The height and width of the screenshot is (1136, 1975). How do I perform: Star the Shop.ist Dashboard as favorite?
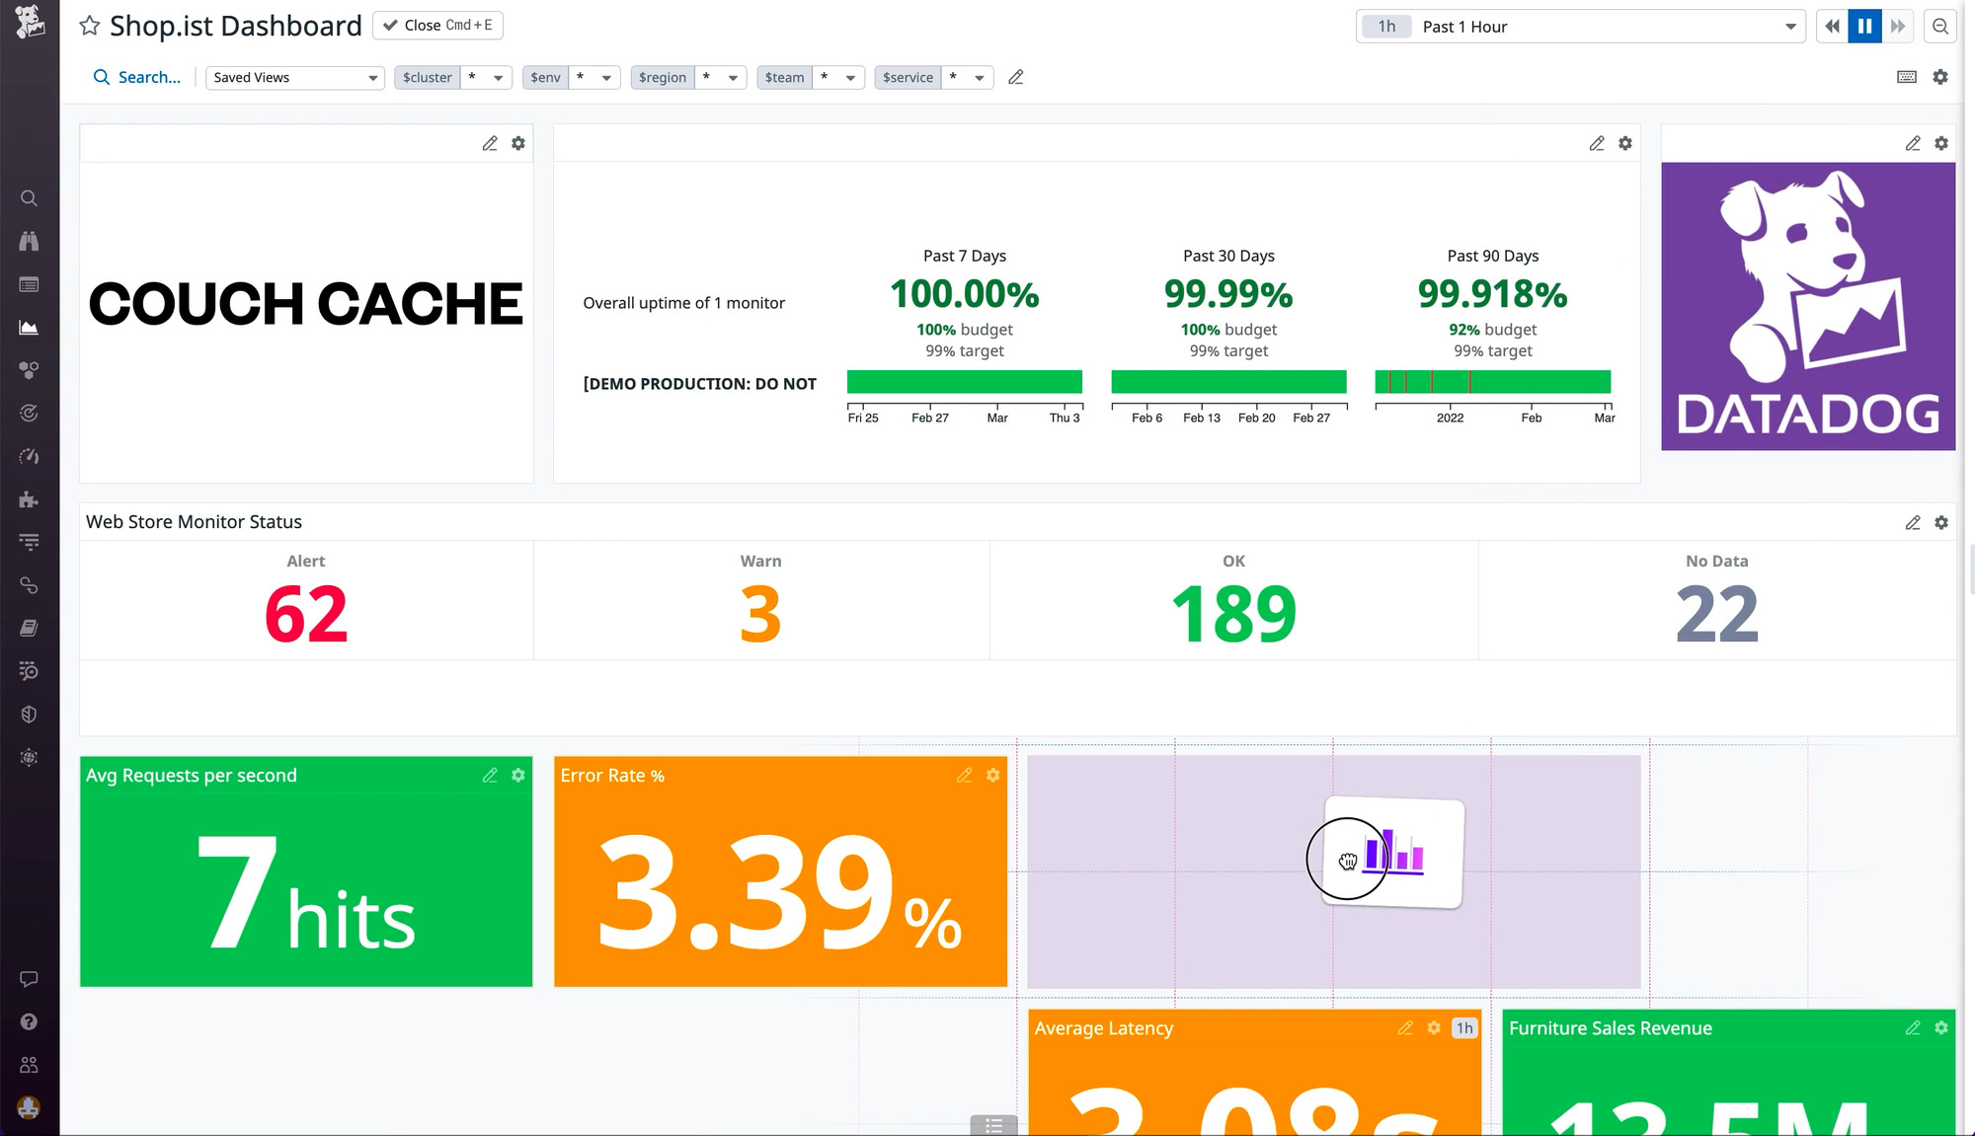(x=90, y=26)
